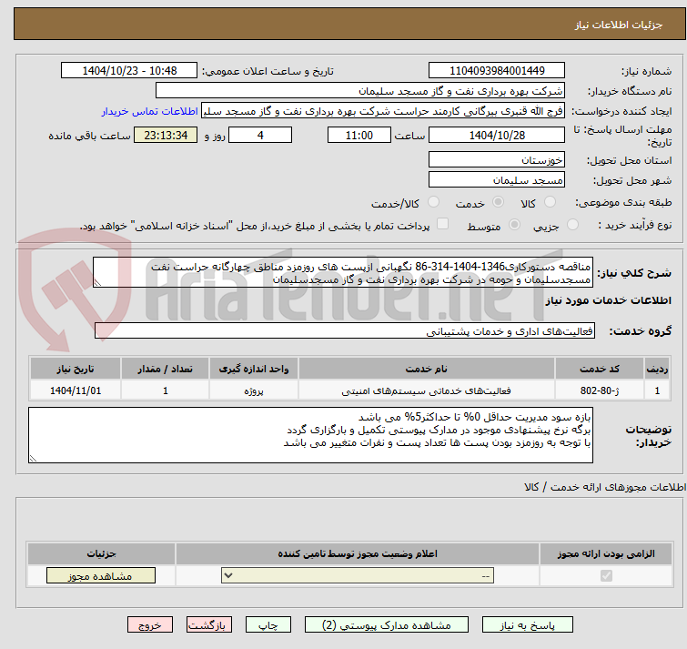Click the 'جزئیات اطلاعات نیاز' page title
The image size is (687, 649).
click(x=618, y=25)
